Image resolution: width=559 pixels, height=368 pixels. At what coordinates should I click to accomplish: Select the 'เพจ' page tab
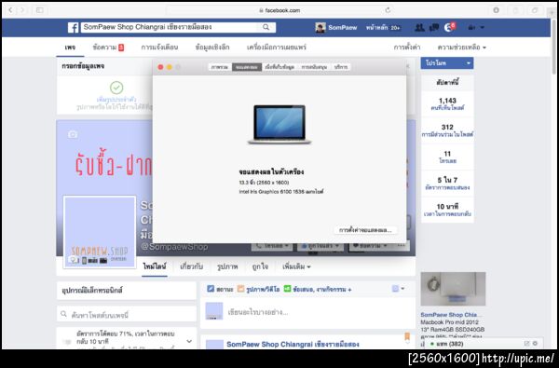[70, 48]
